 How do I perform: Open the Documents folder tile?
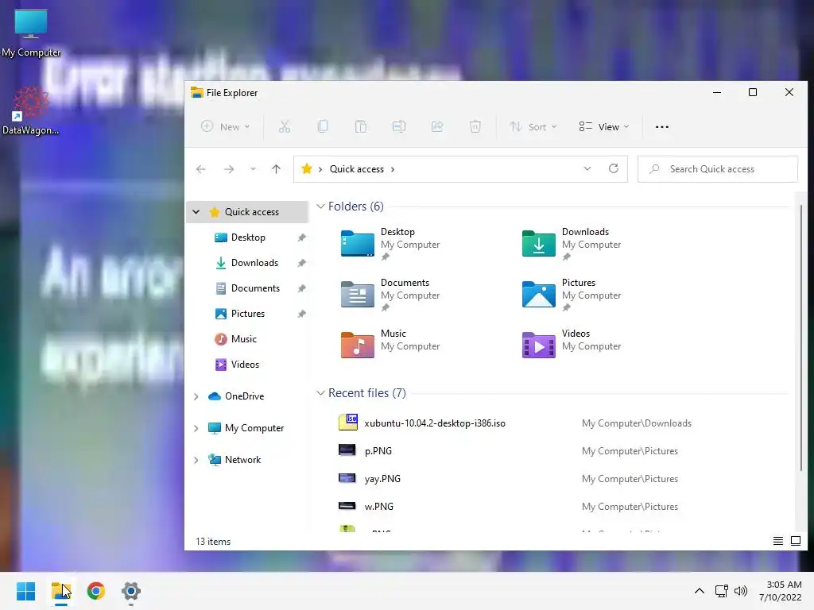coord(390,295)
